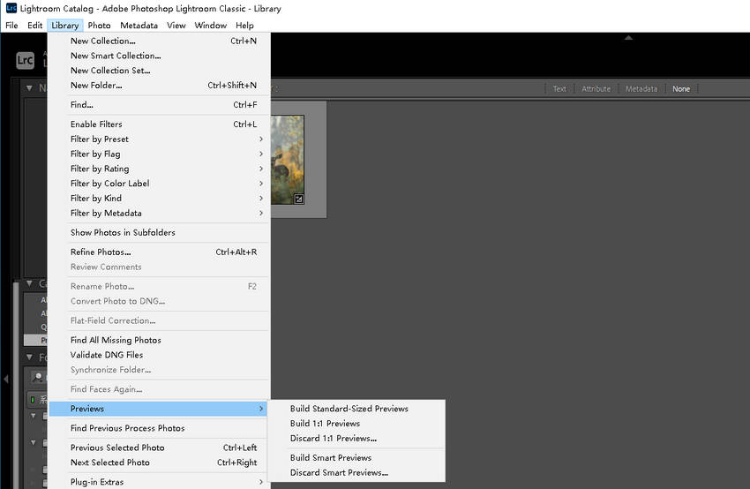Image resolution: width=750 pixels, height=489 pixels.
Task: Collapse the left panel using the side arrow
Action: click(x=6, y=379)
